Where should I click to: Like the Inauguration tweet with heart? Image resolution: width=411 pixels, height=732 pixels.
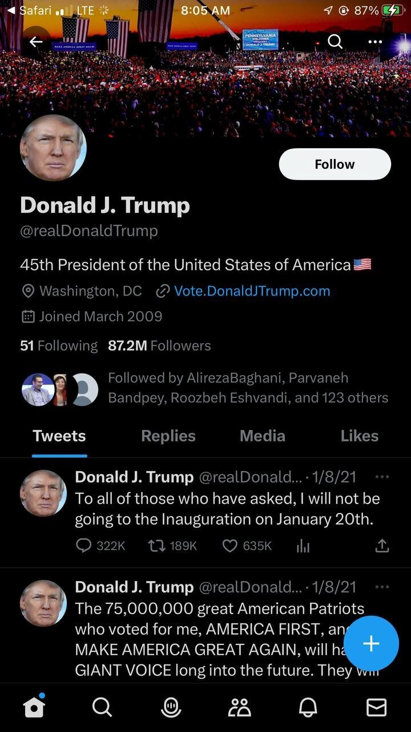[x=247, y=546]
